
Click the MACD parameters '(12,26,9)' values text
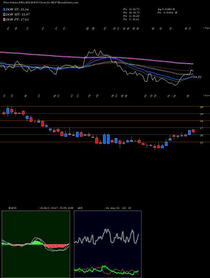56,208
